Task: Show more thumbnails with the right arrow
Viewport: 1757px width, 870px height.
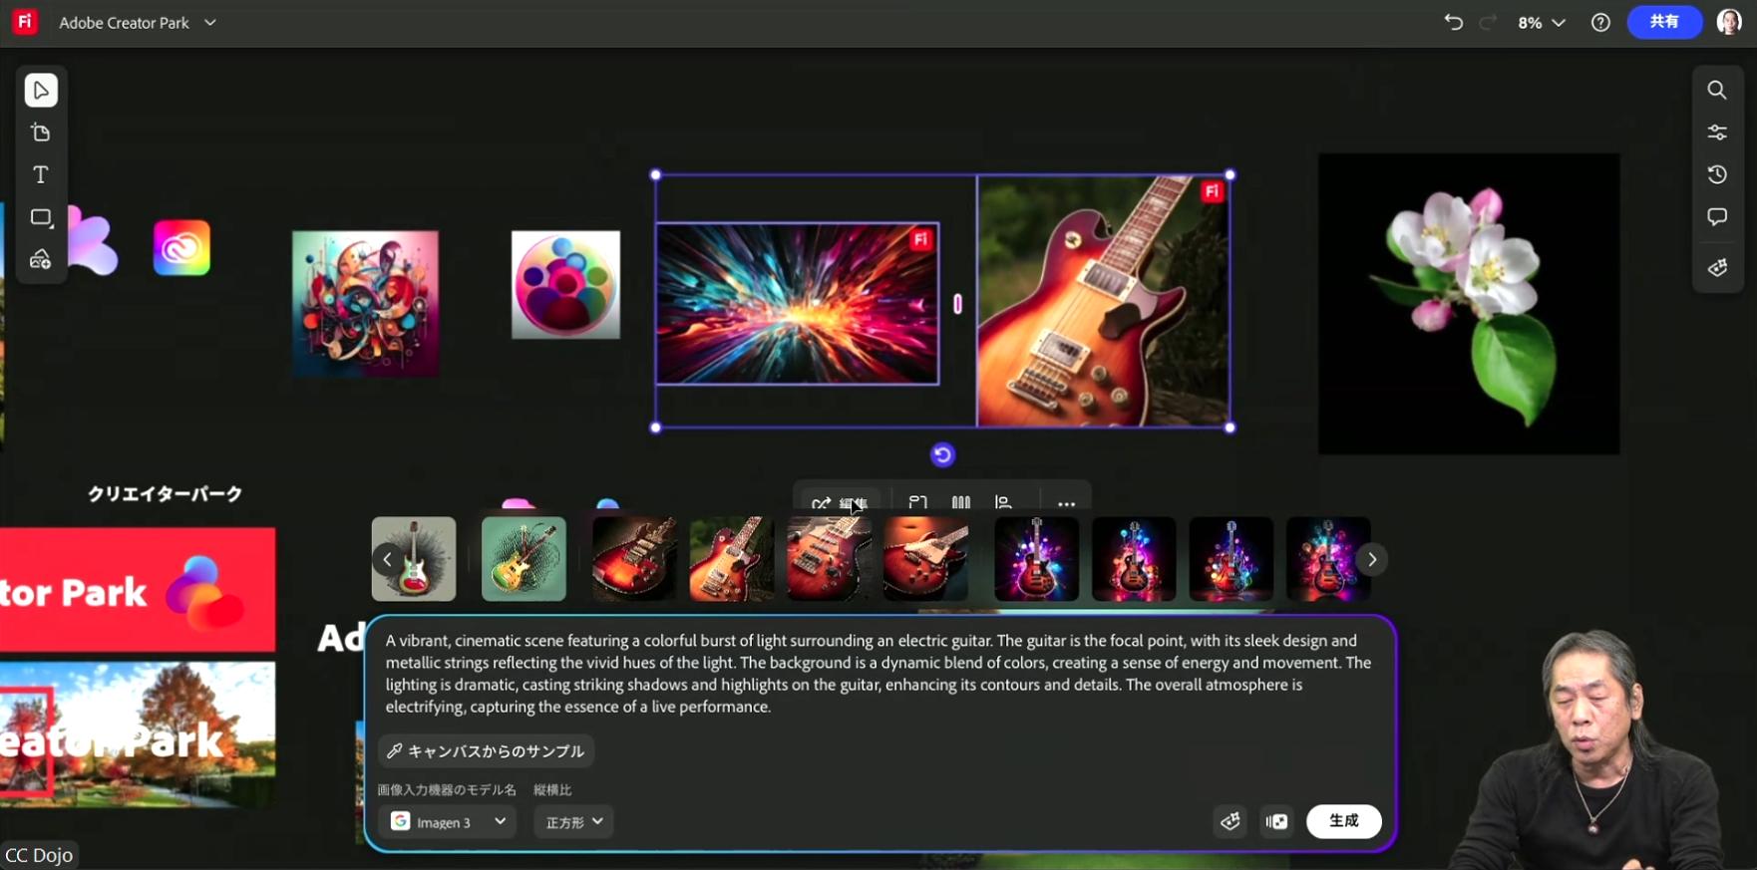Action: (1372, 560)
